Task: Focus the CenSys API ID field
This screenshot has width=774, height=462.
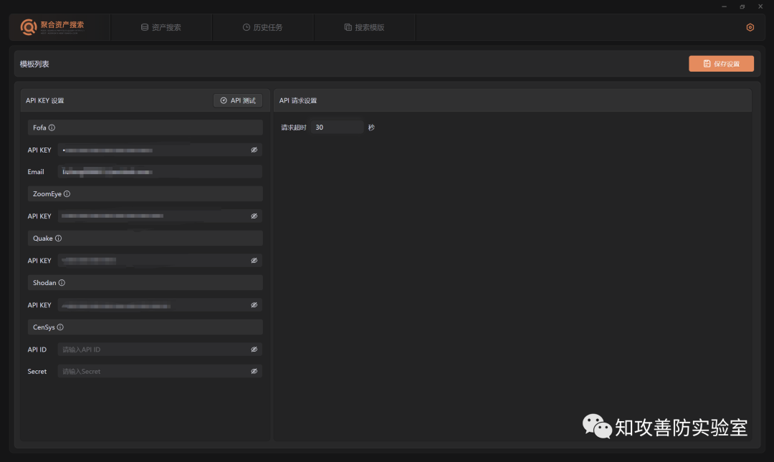Action: [x=160, y=350]
